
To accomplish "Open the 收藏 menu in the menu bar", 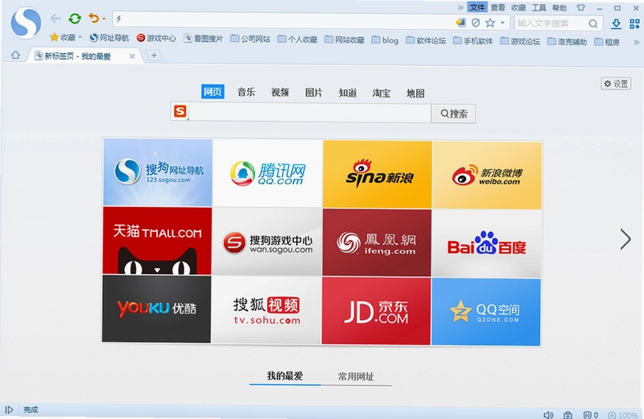I will (x=518, y=7).
